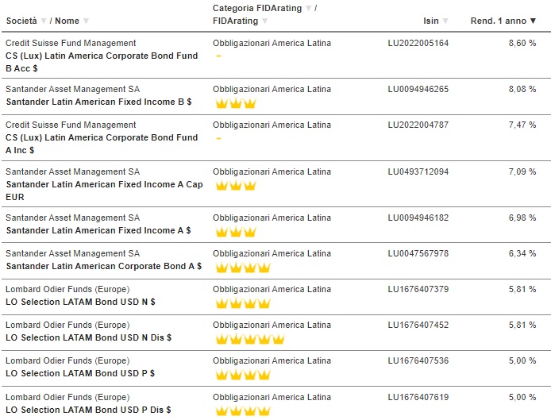Click Credit Suisse Fund Management above B Acc $ fund
The image size is (551, 420).
coord(71,43)
